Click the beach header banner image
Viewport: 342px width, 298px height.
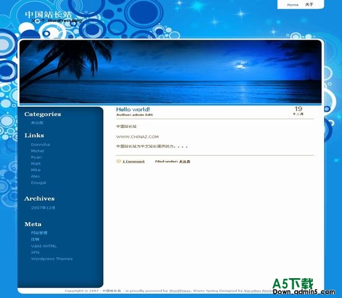tap(170, 71)
